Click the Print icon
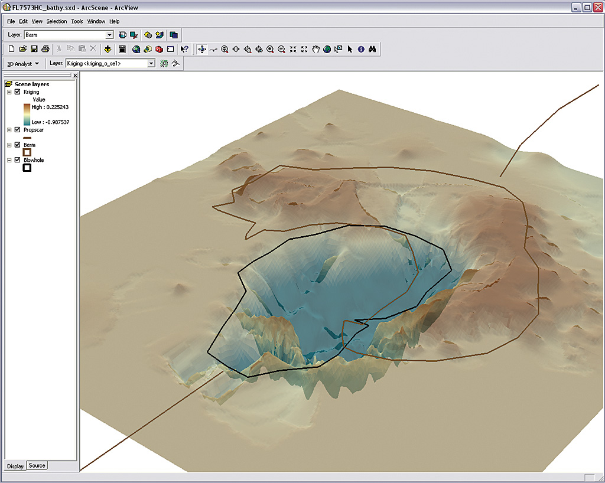This screenshot has height=483, width=605. click(45, 49)
